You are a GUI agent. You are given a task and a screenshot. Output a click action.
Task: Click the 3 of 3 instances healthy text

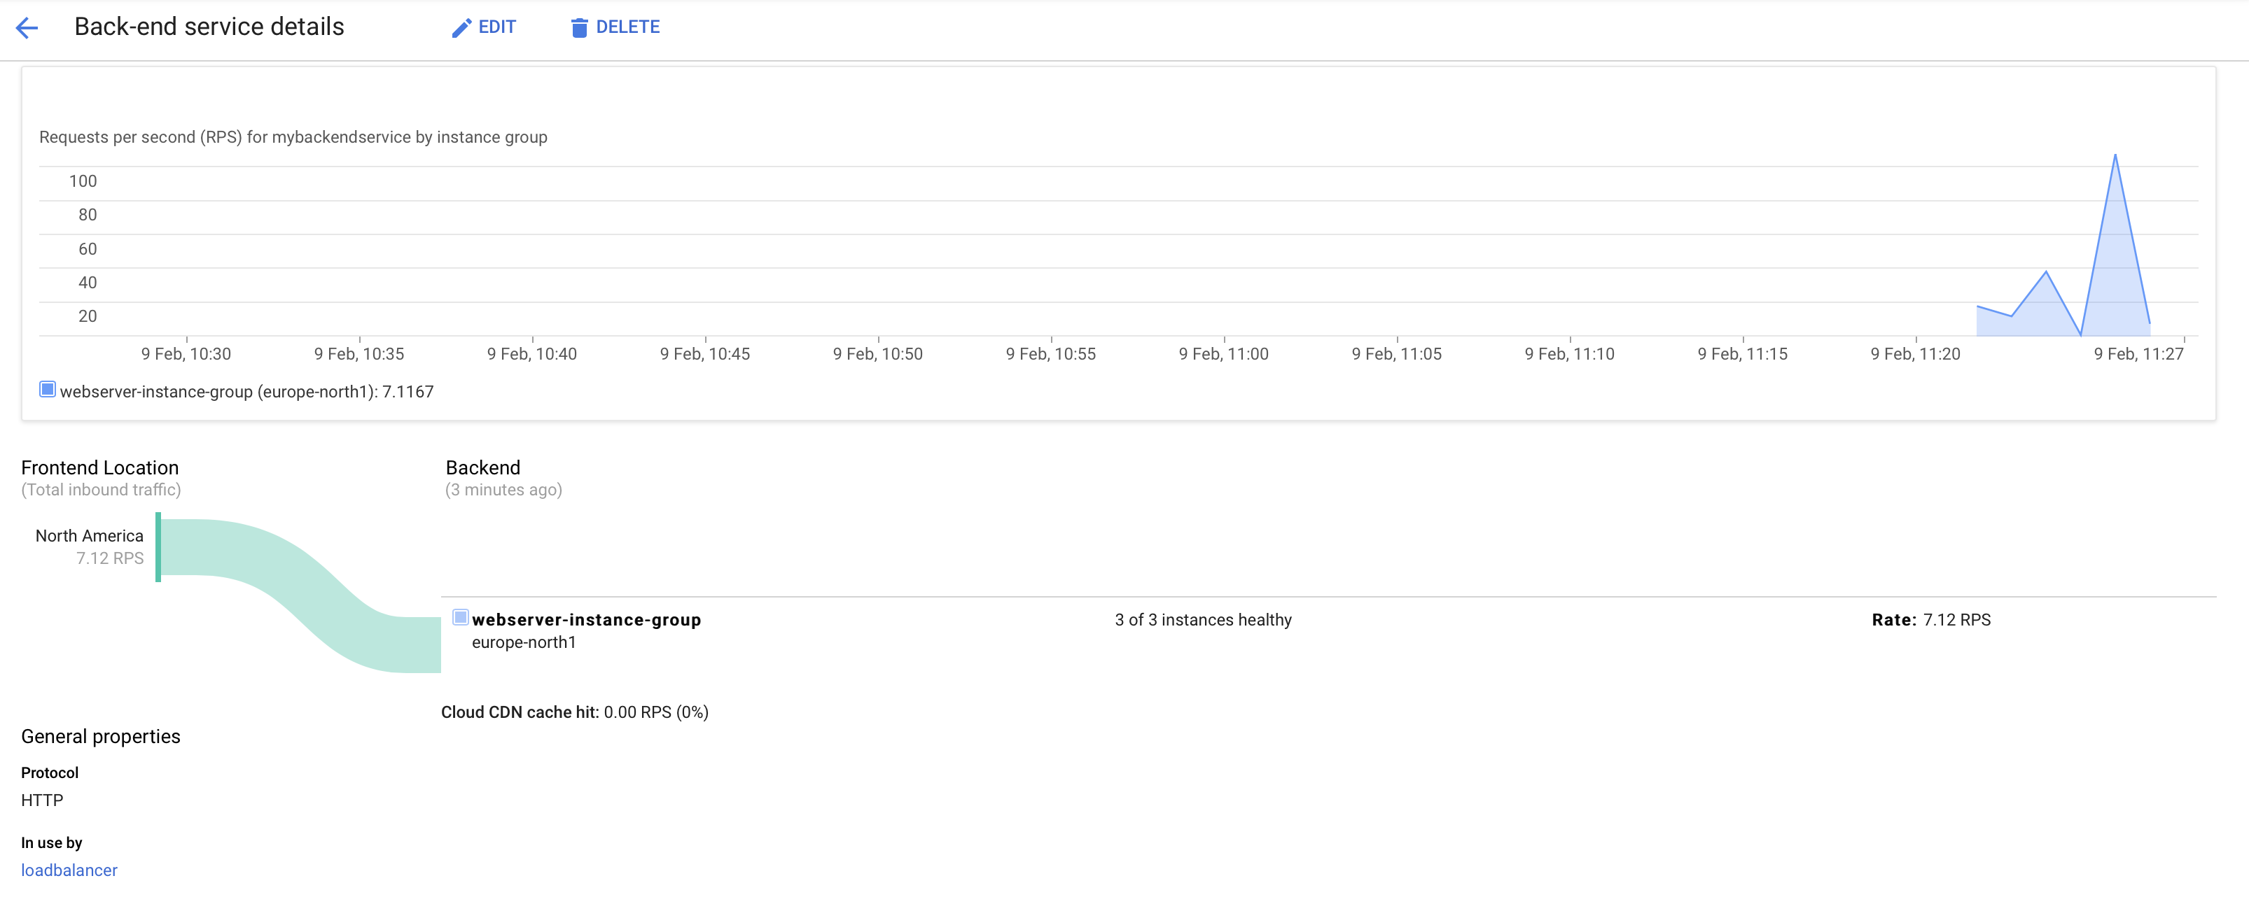[x=1202, y=619]
